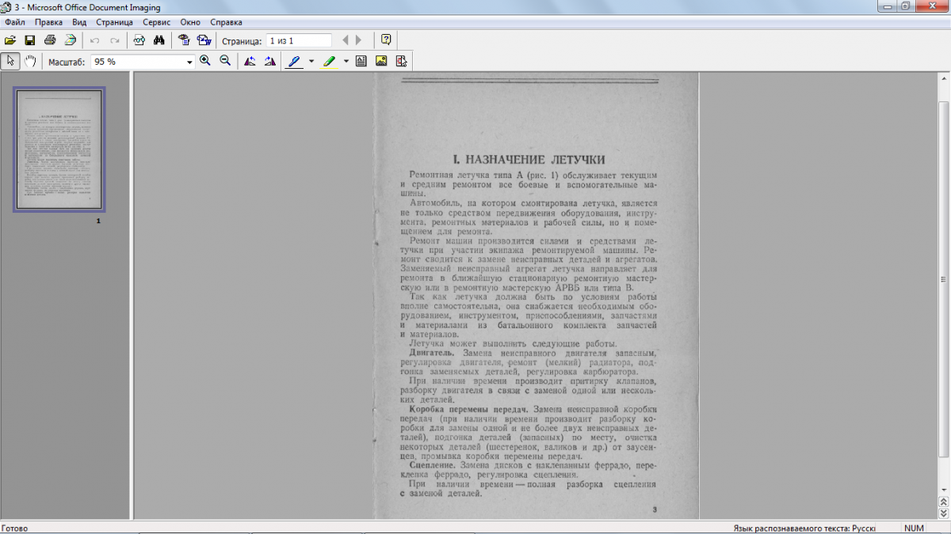
Task: Zoom out with the magnifier minus icon
Action: [225, 61]
